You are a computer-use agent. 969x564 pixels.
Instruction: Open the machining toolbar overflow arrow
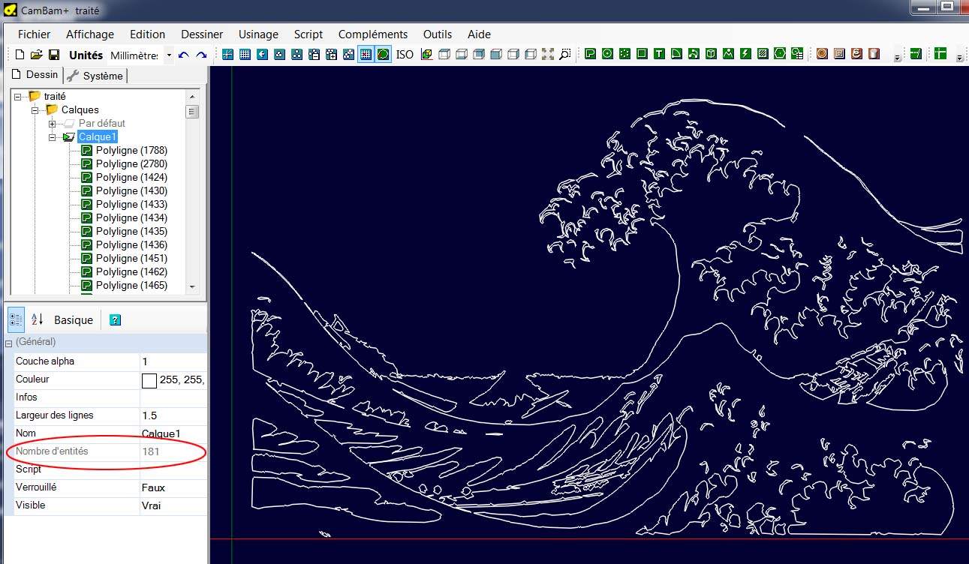click(896, 58)
